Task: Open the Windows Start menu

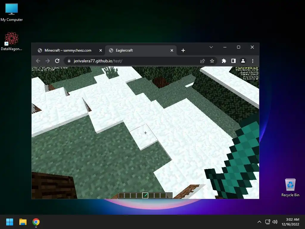Action: coord(10,222)
